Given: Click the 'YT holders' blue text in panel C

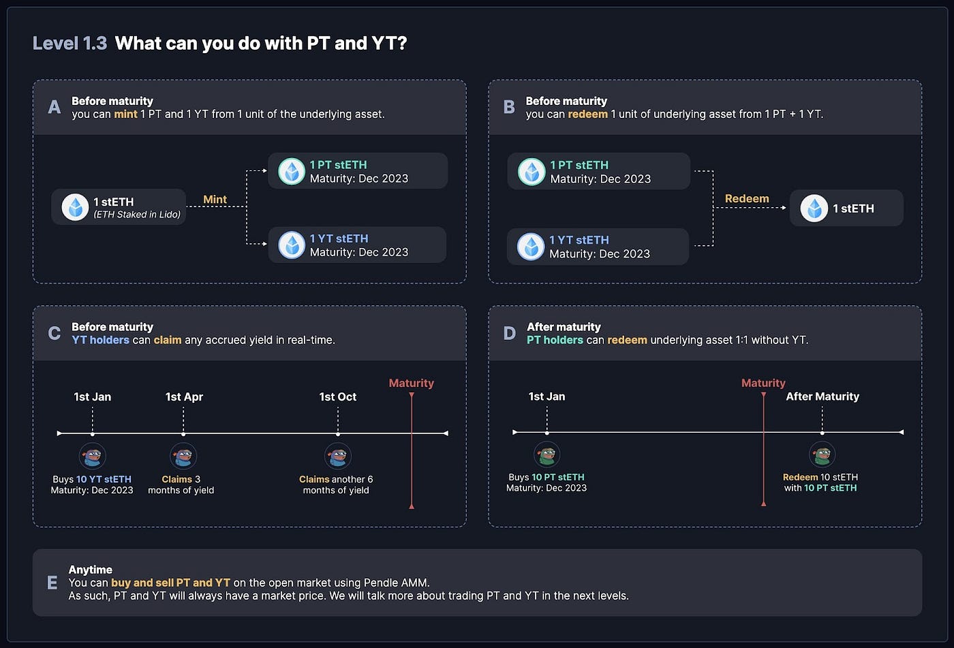Looking at the screenshot, I should click(100, 340).
